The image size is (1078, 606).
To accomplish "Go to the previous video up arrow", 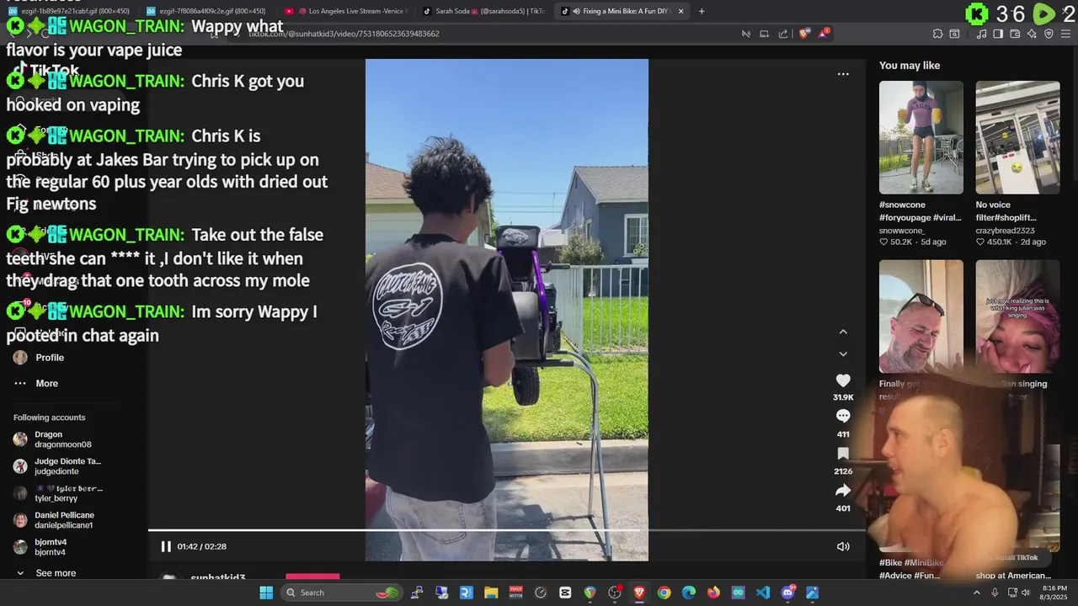I will [x=843, y=332].
